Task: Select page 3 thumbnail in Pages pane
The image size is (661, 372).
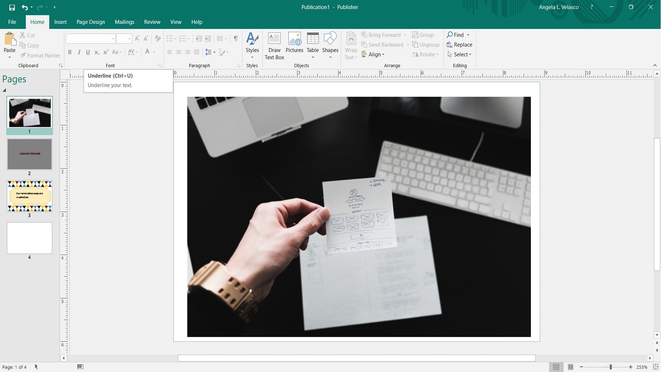Action: point(29,196)
